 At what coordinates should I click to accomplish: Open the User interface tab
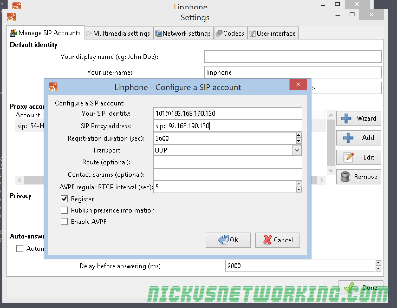point(273,33)
